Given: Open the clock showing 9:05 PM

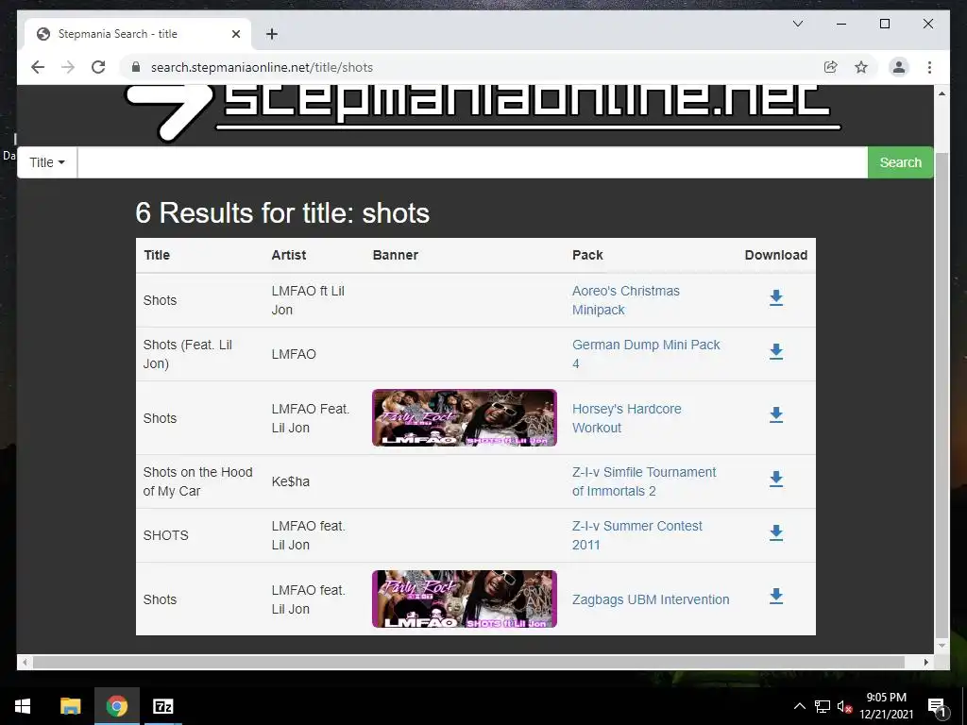Looking at the screenshot, I should point(886,706).
